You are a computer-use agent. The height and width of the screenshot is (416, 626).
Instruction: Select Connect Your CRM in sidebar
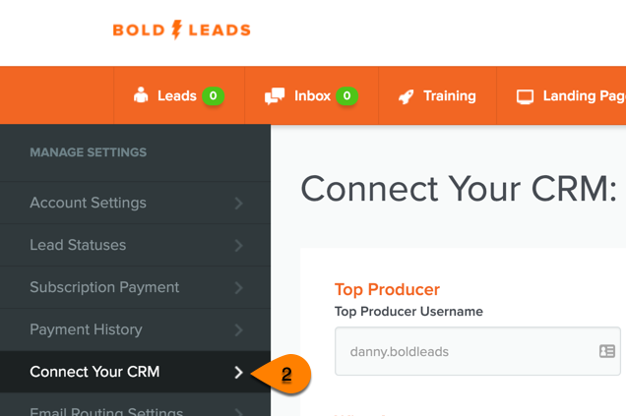coord(135,372)
